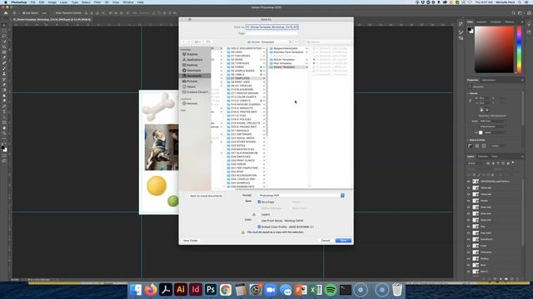Collapse the Canvas section in Properties
Image resolution: width=533 pixels, height=299 pixels.
pos(468,93)
